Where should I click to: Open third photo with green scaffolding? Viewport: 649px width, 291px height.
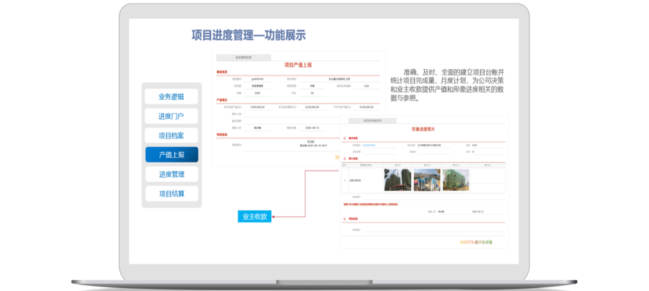455,179
